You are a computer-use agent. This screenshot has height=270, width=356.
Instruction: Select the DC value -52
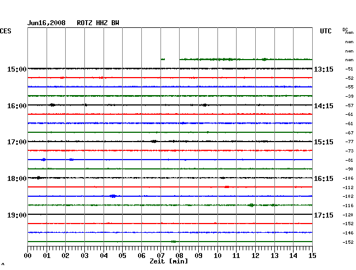(x=349, y=78)
